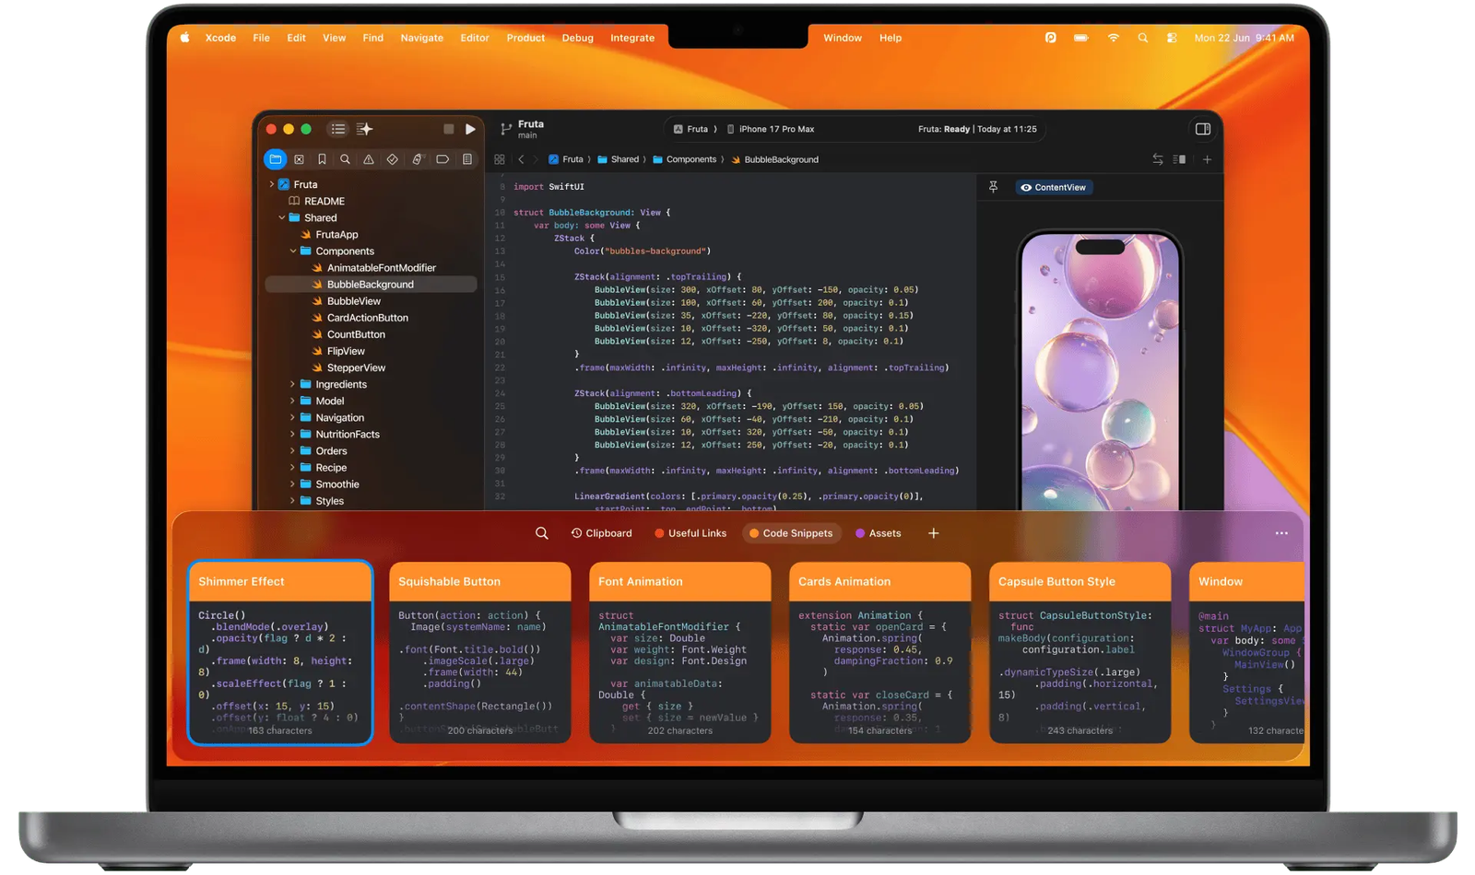The height and width of the screenshot is (875, 1475).
Task: Collapse the Components folder chevron
Action: pyautogui.click(x=293, y=251)
